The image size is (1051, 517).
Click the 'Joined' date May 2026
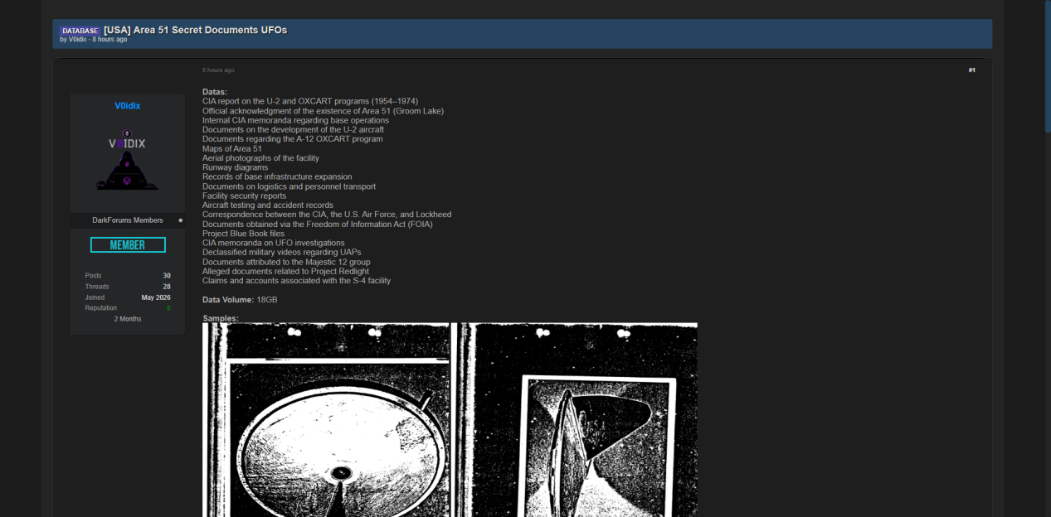tap(156, 297)
